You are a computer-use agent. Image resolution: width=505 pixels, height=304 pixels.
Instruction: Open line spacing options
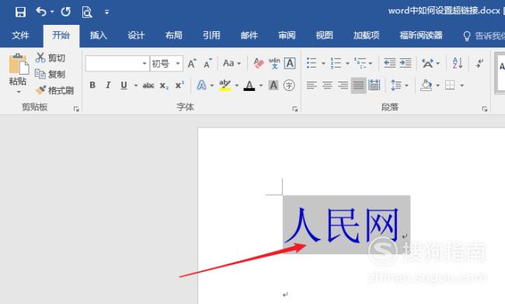tap(399, 85)
